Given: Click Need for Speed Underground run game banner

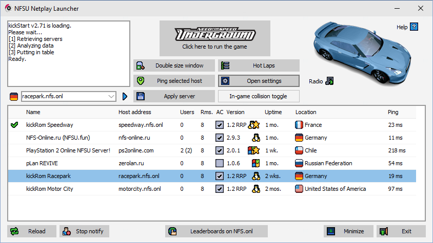Looking at the screenshot, I should pos(215,38).
